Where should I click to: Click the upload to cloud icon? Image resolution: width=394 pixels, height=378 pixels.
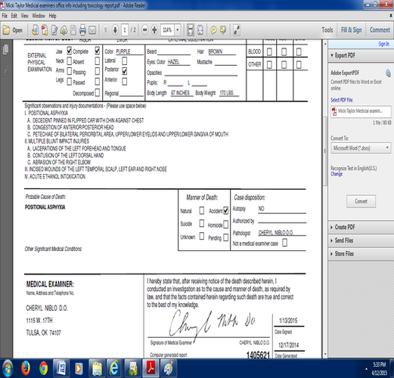[64, 30]
